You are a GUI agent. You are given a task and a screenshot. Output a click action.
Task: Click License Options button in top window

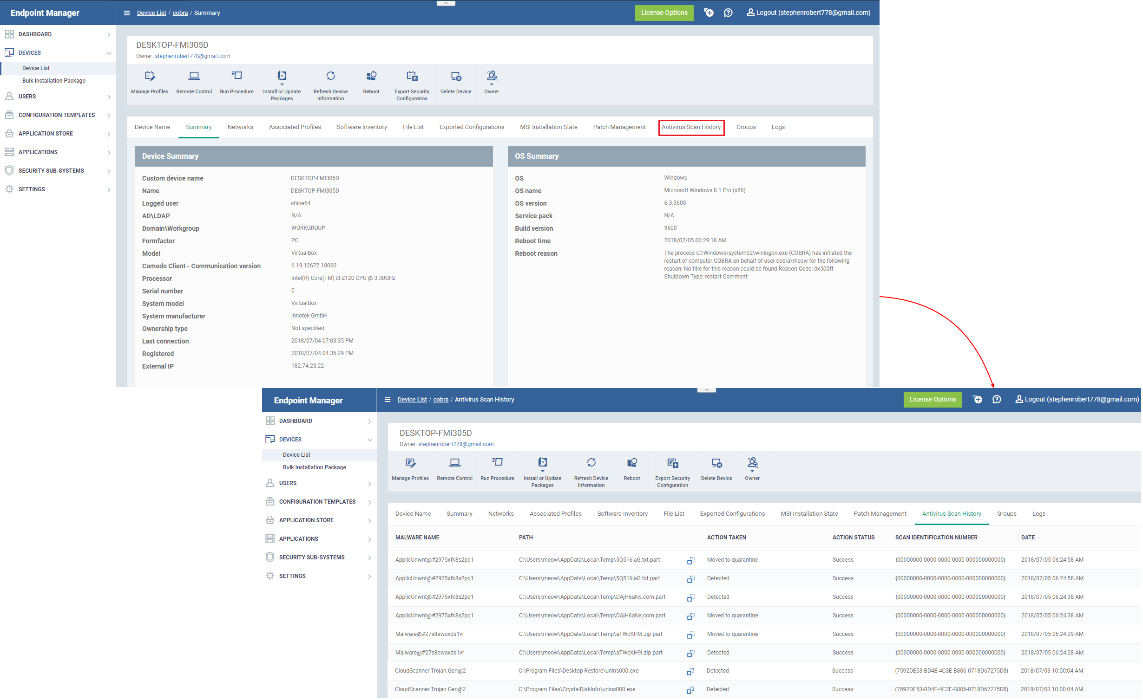point(664,13)
